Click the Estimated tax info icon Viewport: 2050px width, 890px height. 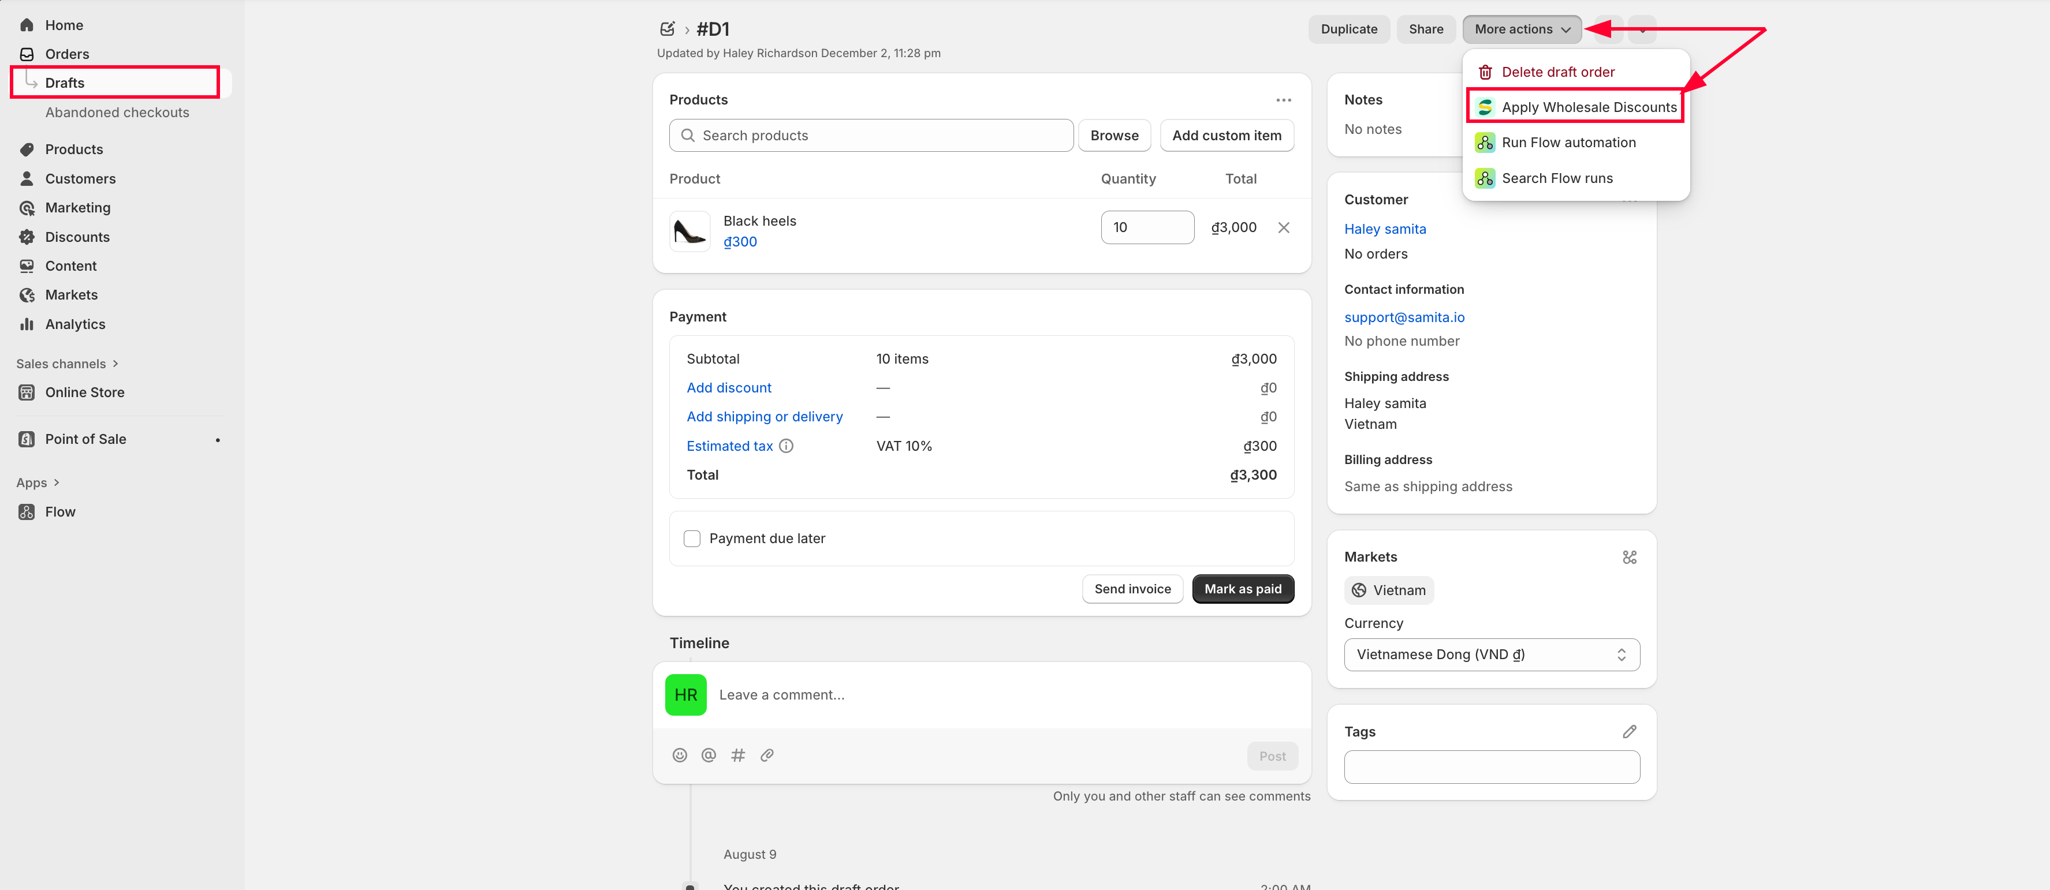coord(785,446)
